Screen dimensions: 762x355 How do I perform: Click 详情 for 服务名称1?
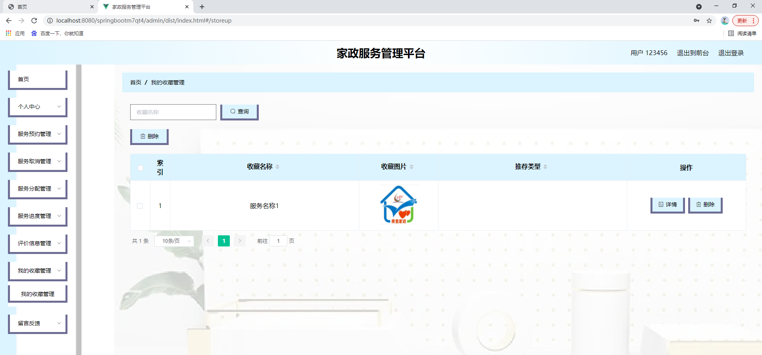pos(668,205)
